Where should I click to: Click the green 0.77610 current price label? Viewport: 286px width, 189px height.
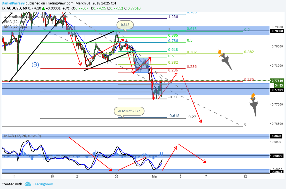[x=277, y=81]
